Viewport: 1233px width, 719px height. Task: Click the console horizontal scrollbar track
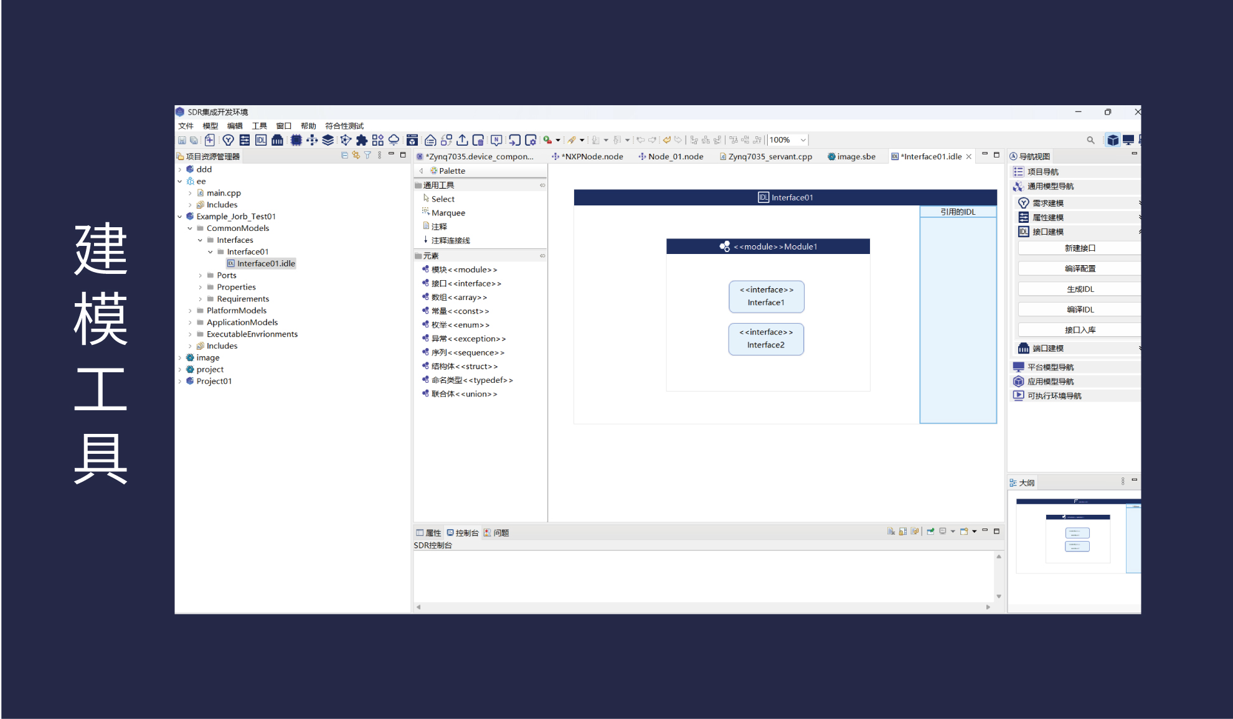point(702,607)
